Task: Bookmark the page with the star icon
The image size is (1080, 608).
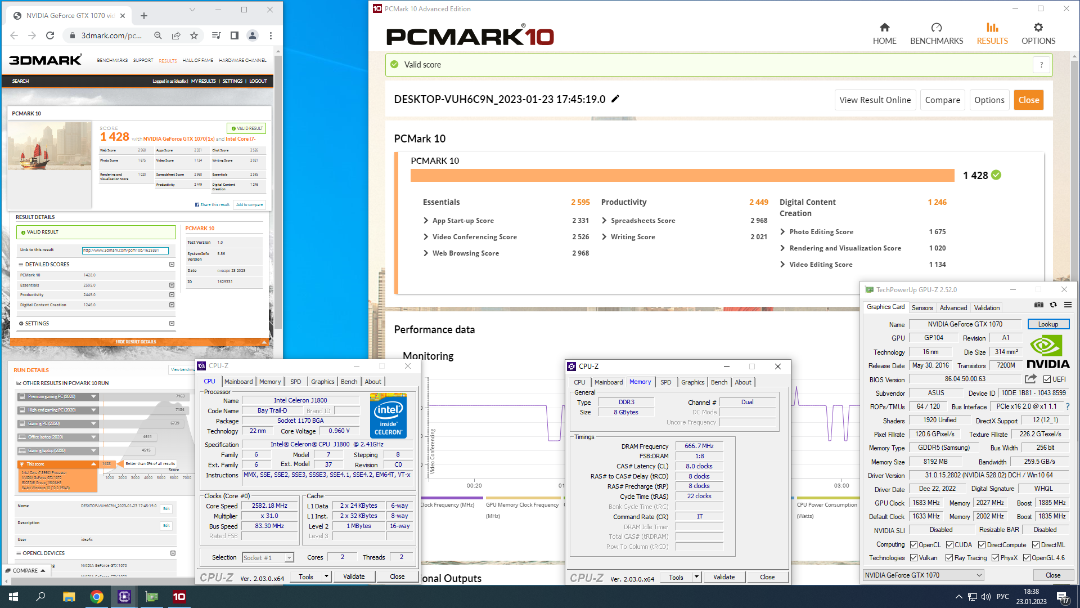Action: pos(194,35)
